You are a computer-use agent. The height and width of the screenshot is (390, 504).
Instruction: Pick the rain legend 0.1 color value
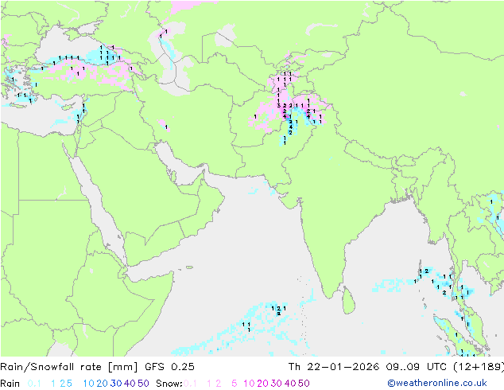pyautogui.click(x=34, y=384)
